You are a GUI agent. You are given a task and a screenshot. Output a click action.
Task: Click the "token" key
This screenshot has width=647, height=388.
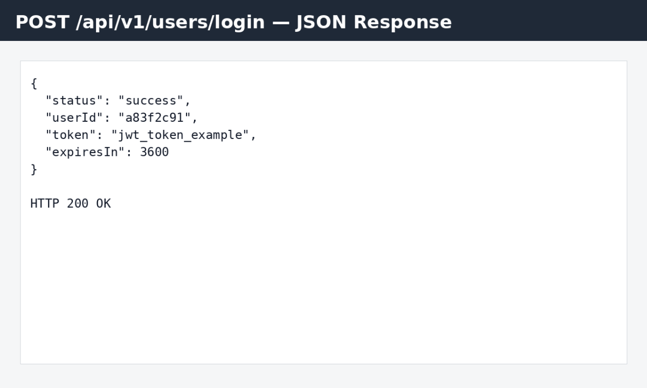[71, 135]
